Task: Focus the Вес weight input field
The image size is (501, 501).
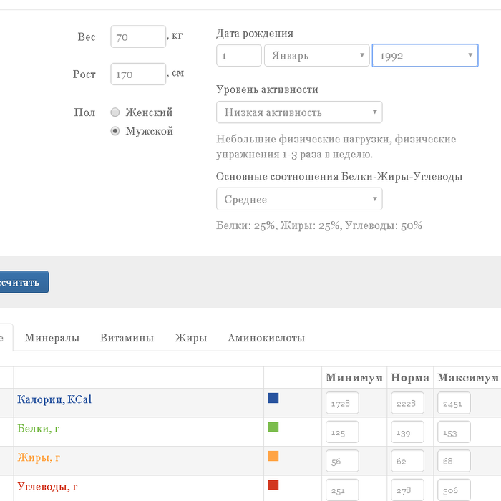Action: [138, 37]
